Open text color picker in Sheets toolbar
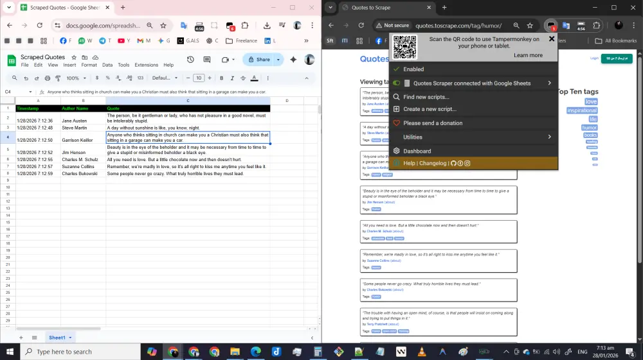This screenshot has width=643, height=360. click(x=254, y=78)
